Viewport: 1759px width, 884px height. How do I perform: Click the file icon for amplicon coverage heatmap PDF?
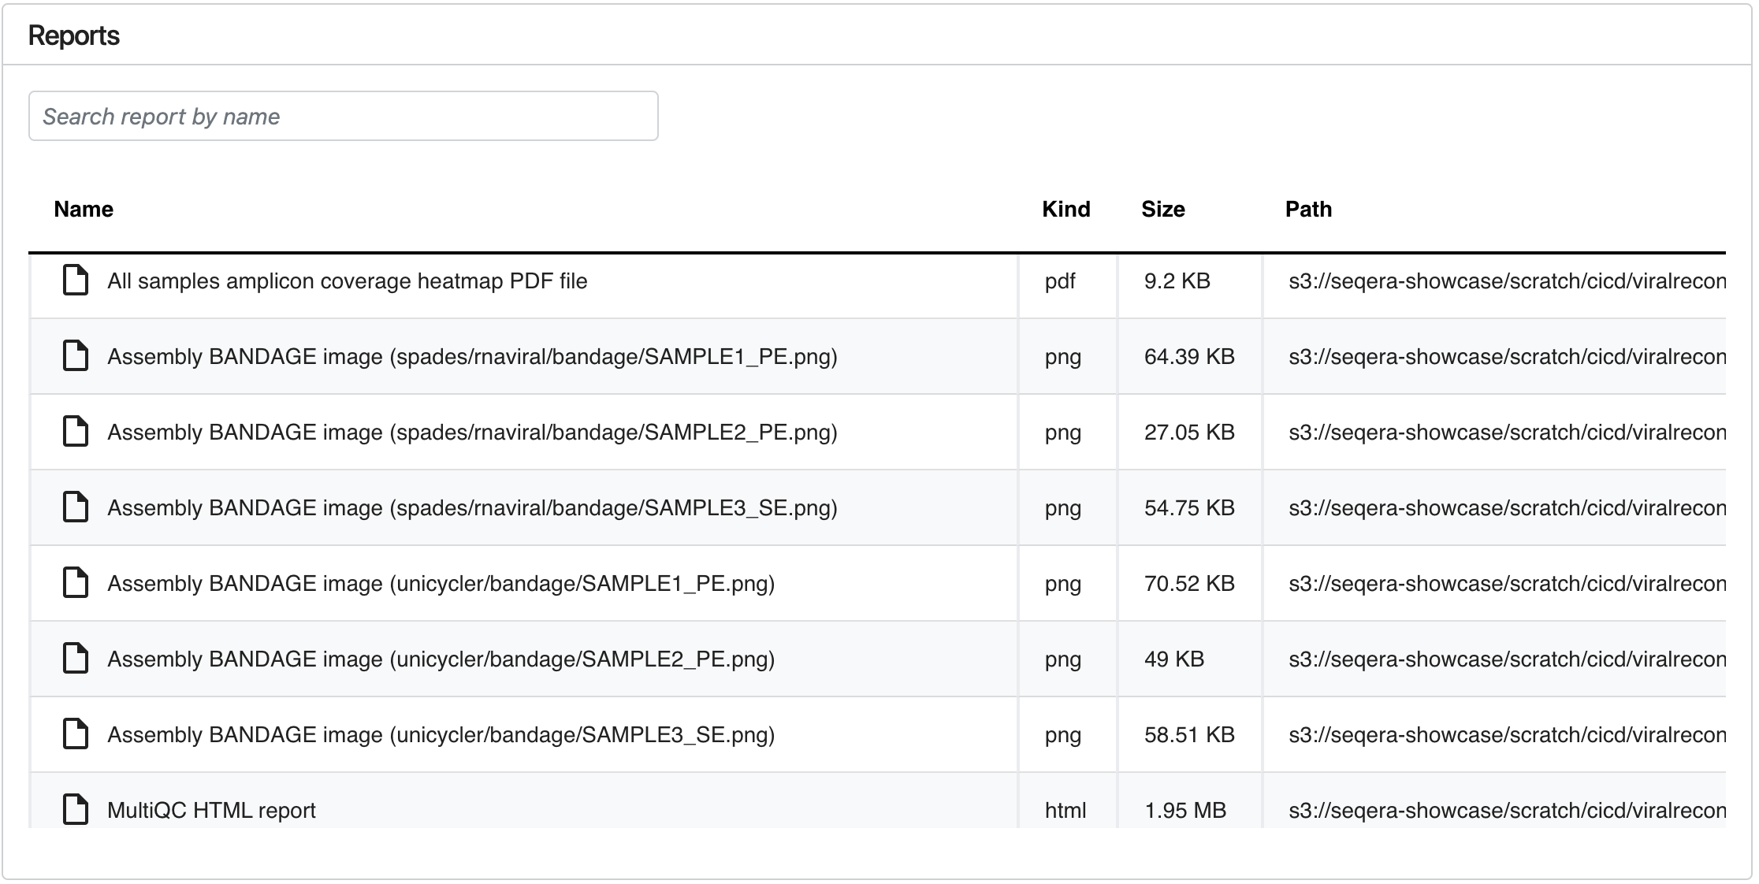[x=75, y=280]
